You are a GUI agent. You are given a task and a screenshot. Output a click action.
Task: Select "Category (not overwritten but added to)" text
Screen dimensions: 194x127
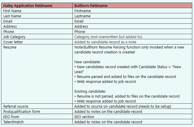(108, 37)
